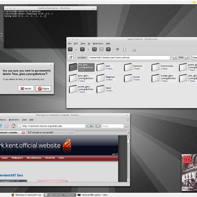Click Firefox scrollbar up arrow
The width and height of the screenshot is (197, 197).
tap(129, 137)
